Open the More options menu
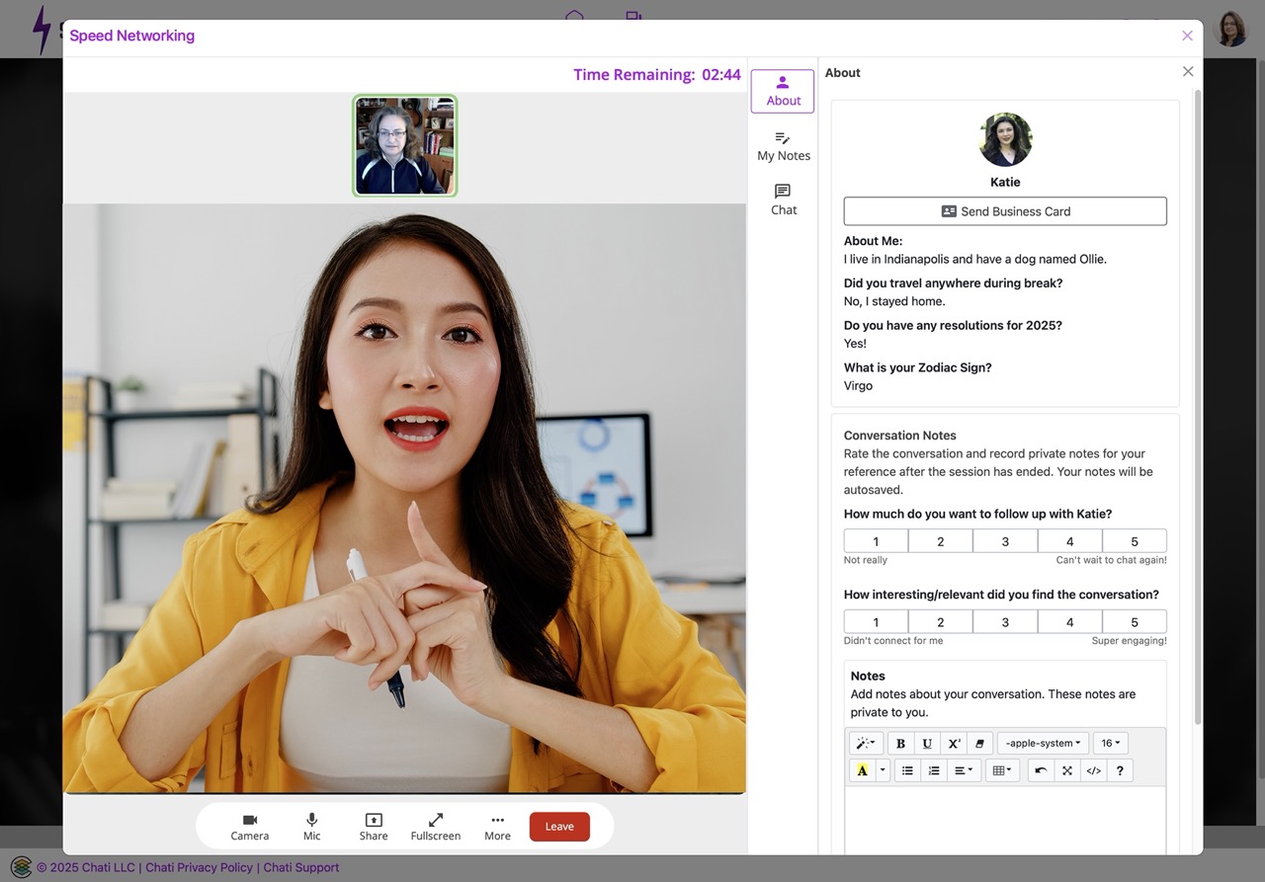 click(x=497, y=827)
